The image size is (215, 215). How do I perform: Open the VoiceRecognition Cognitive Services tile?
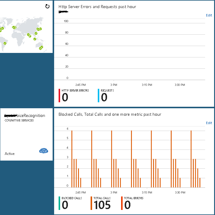26,134
